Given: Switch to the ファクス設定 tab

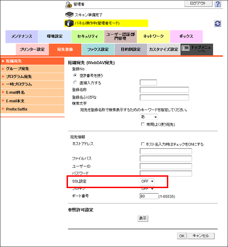Looking at the screenshot, I should (x=98, y=49).
